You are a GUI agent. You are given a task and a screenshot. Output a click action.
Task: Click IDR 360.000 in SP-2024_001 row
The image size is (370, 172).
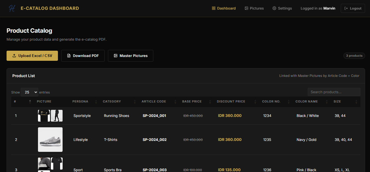(230, 116)
